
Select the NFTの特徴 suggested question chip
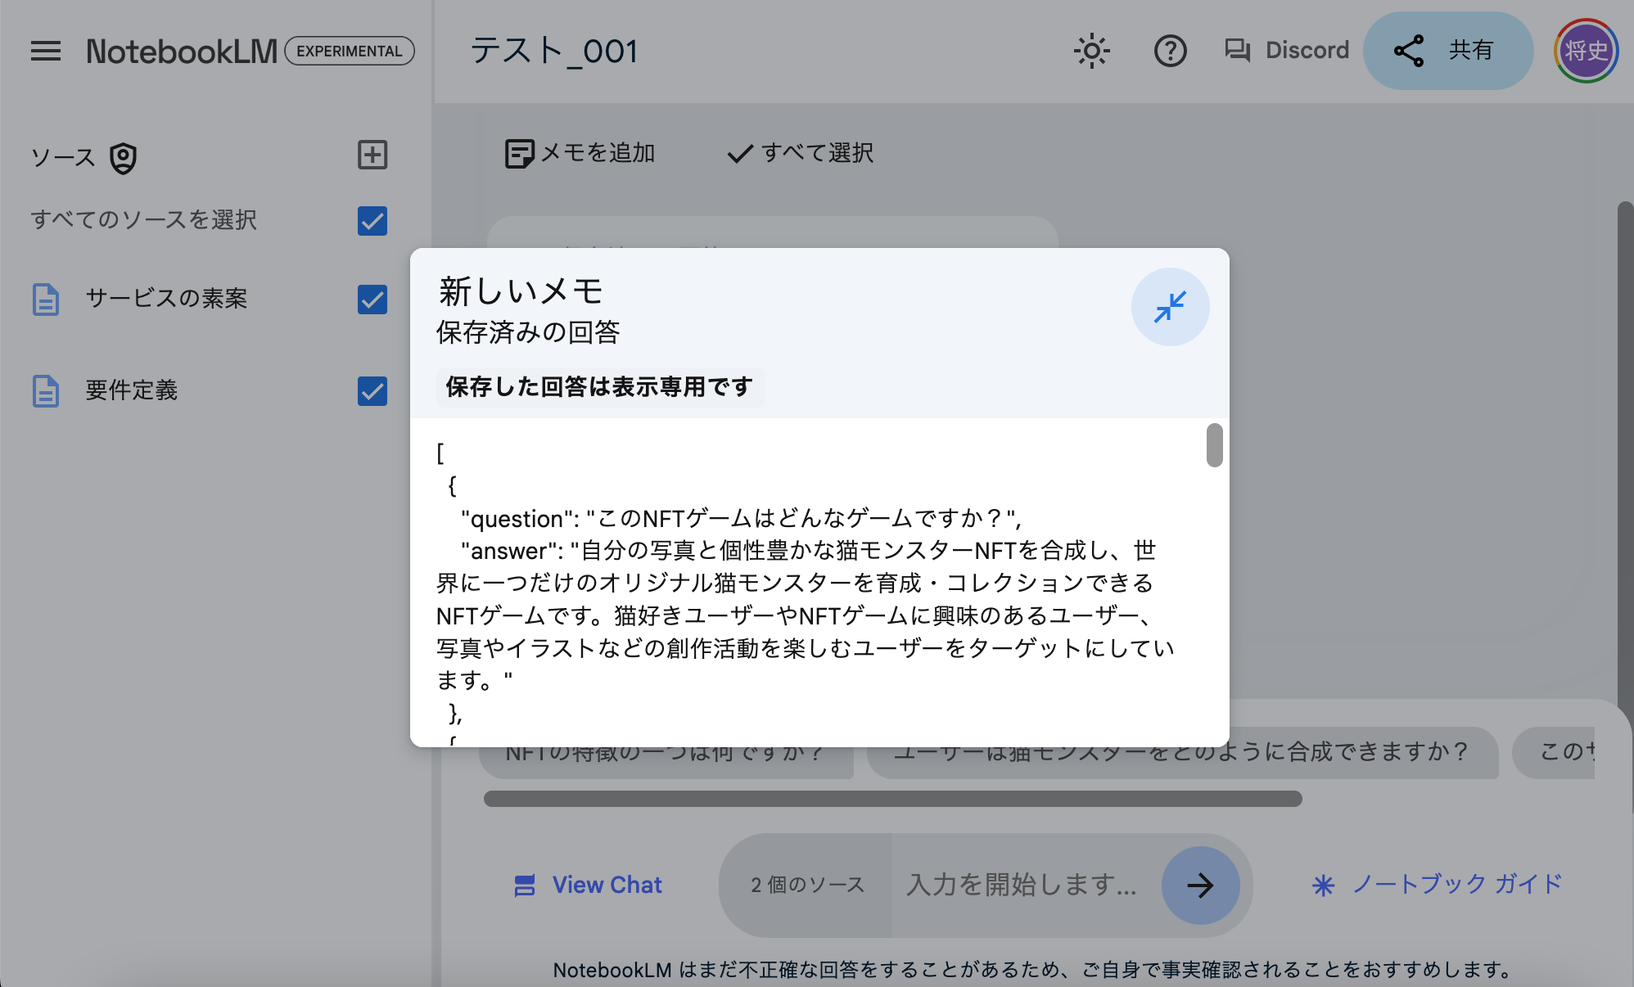click(665, 752)
